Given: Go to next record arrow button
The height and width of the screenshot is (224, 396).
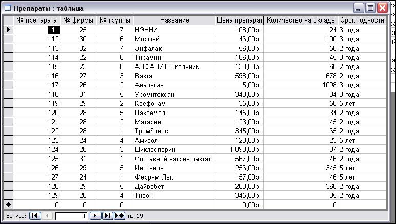Looking at the screenshot, I should pos(95,216).
